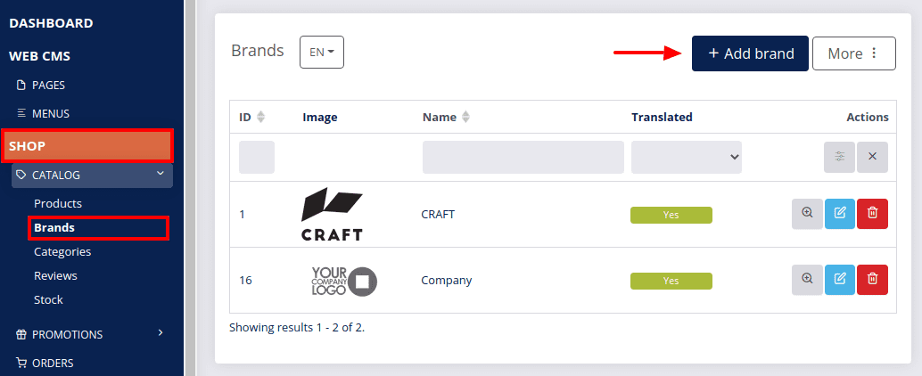This screenshot has height=376, width=922.
Task: Edit the CRAFT brand
Action: 840,214
